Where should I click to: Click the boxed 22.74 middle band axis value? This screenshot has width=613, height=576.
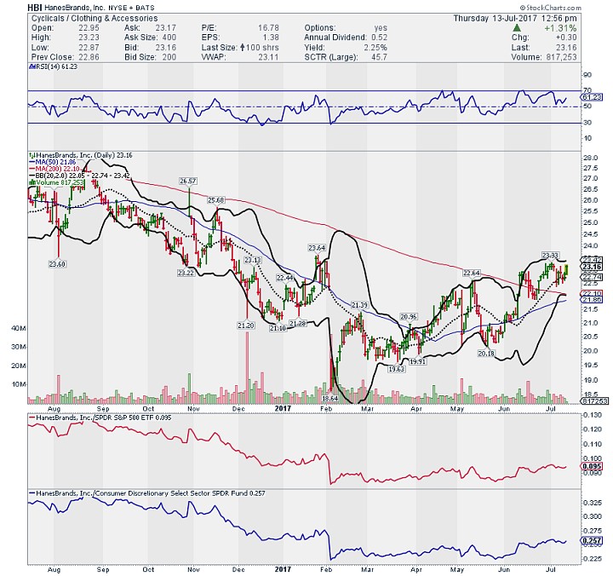pyautogui.click(x=593, y=277)
